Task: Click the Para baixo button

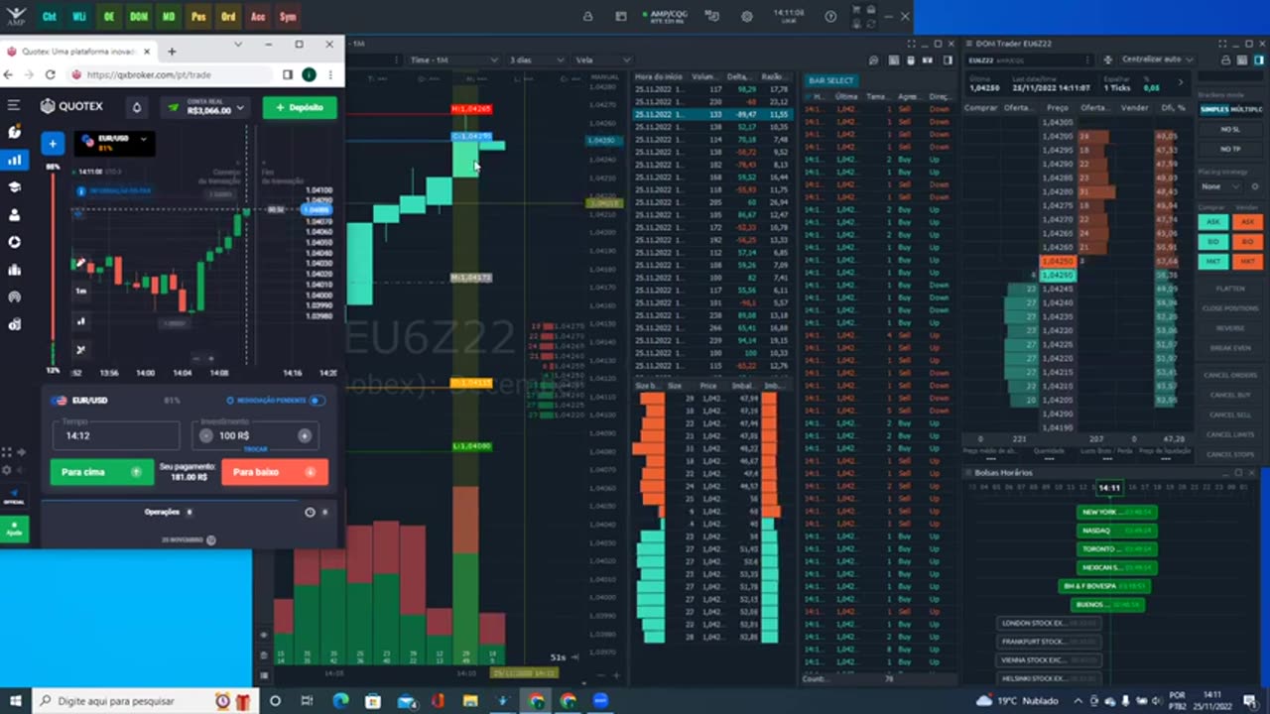Action: 275,472
